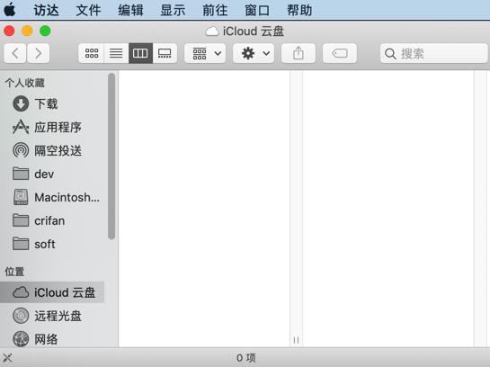Click the column resize handle at bottom
Image resolution: width=490 pixels, height=367 pixels.
(296, 340)
